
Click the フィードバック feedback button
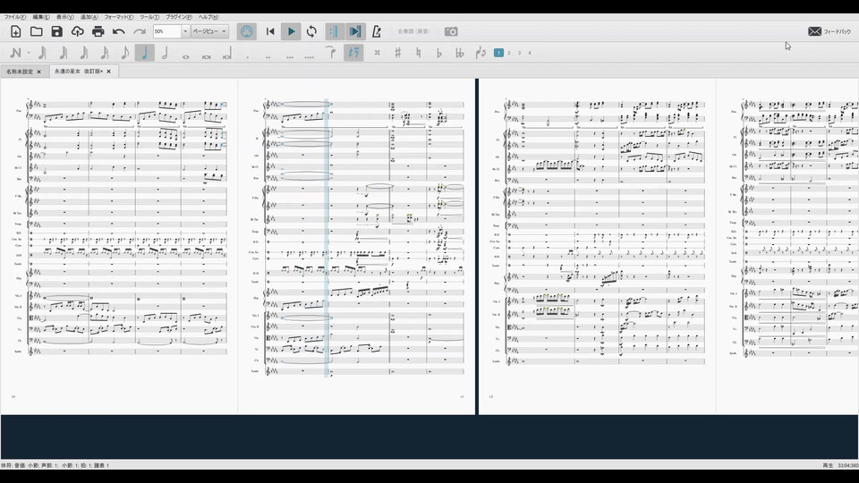(x=829, y=31)
